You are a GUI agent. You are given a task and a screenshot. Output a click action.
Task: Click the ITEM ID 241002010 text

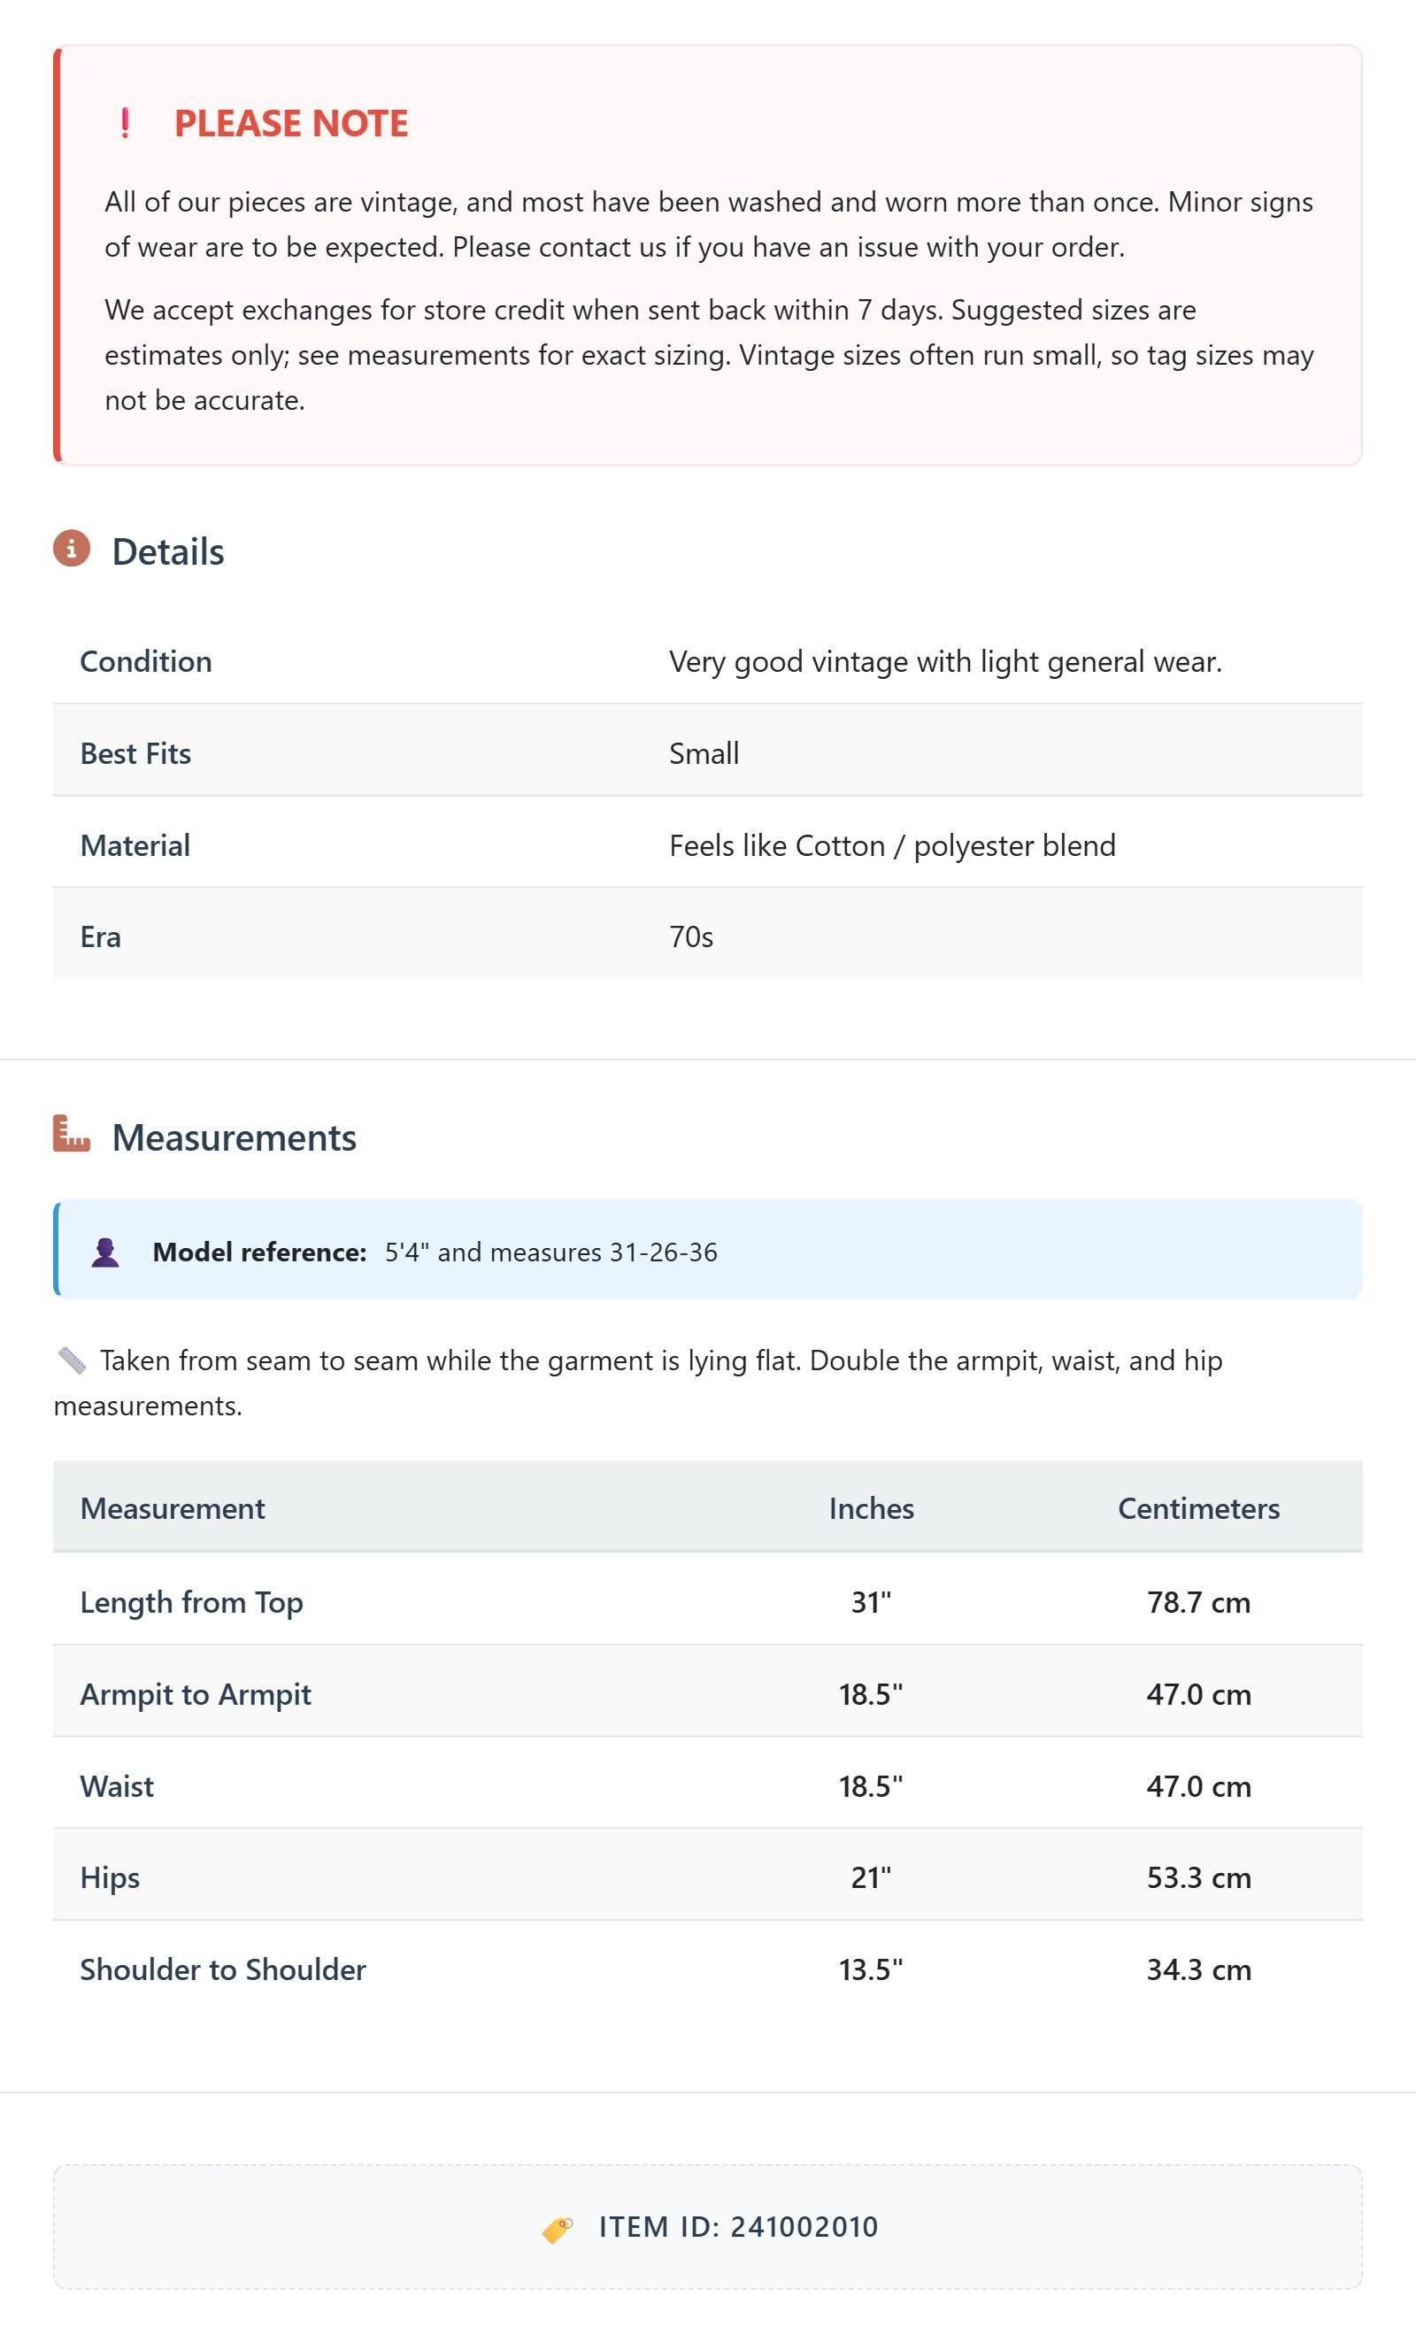[x=738, y=2227]
